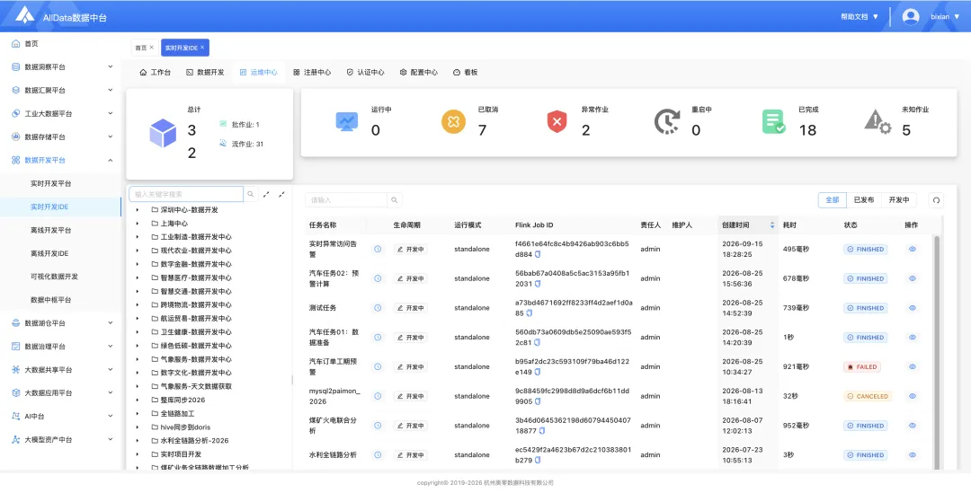Expand hive同步到doris tree folder

tap(138, 427)
